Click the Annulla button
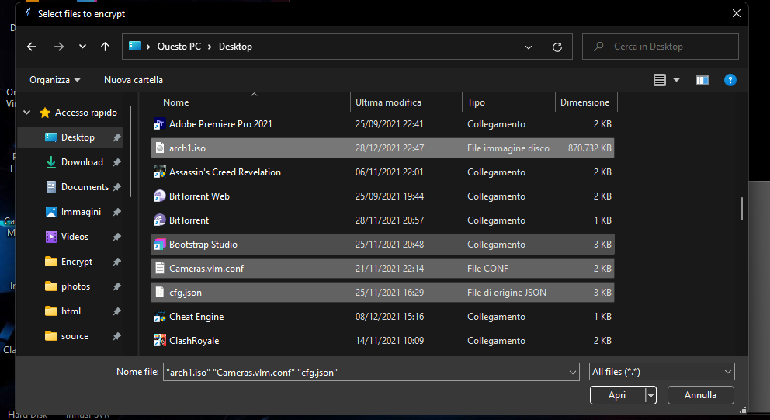770x420 pixels. [x=700, y=395]
